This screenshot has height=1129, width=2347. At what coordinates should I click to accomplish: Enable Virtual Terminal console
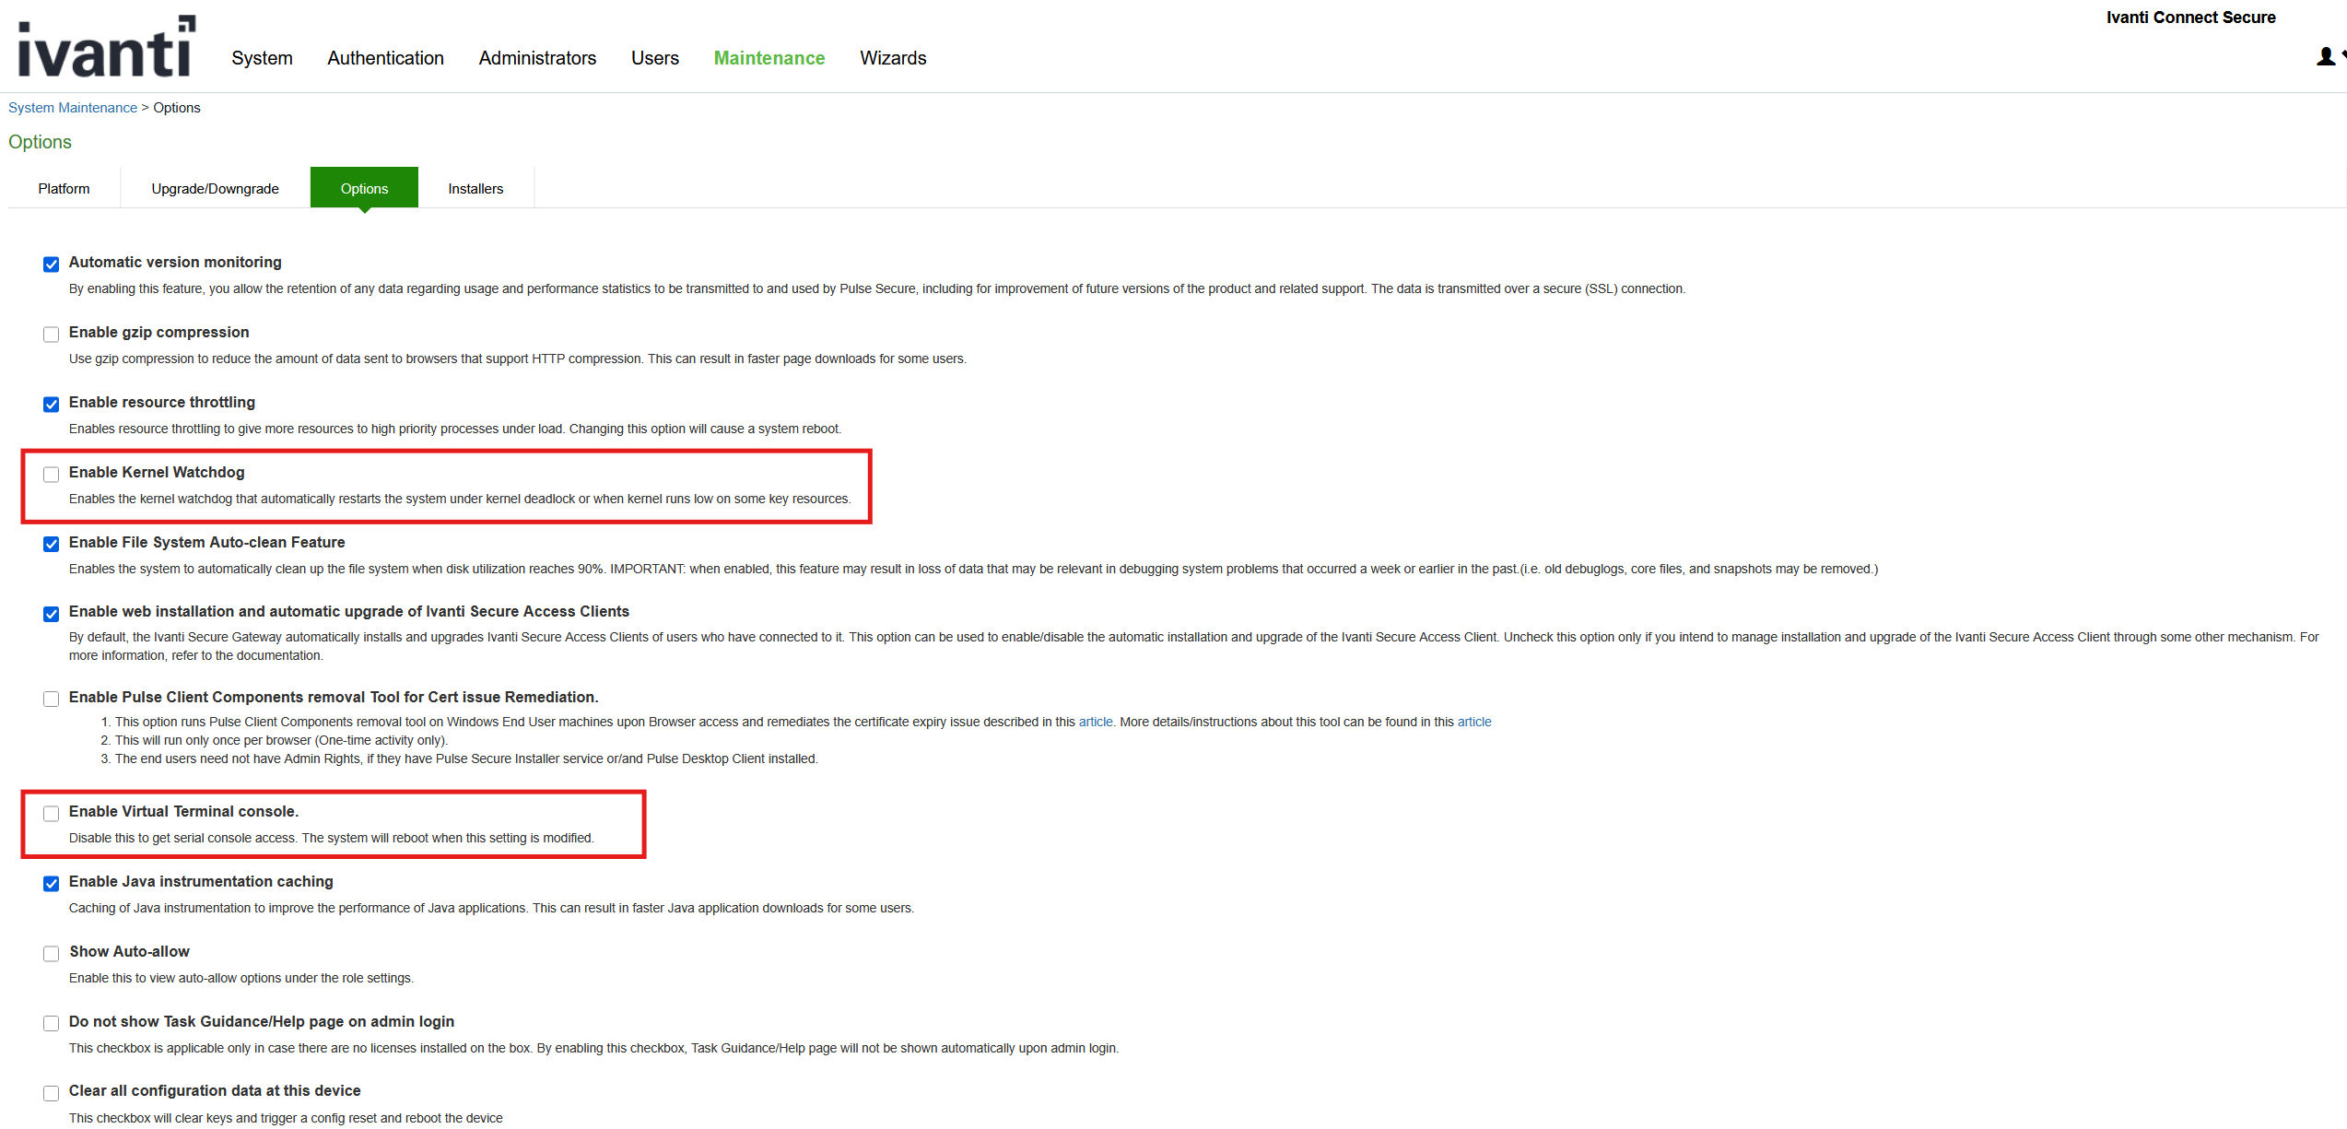[x=51, y=813]
